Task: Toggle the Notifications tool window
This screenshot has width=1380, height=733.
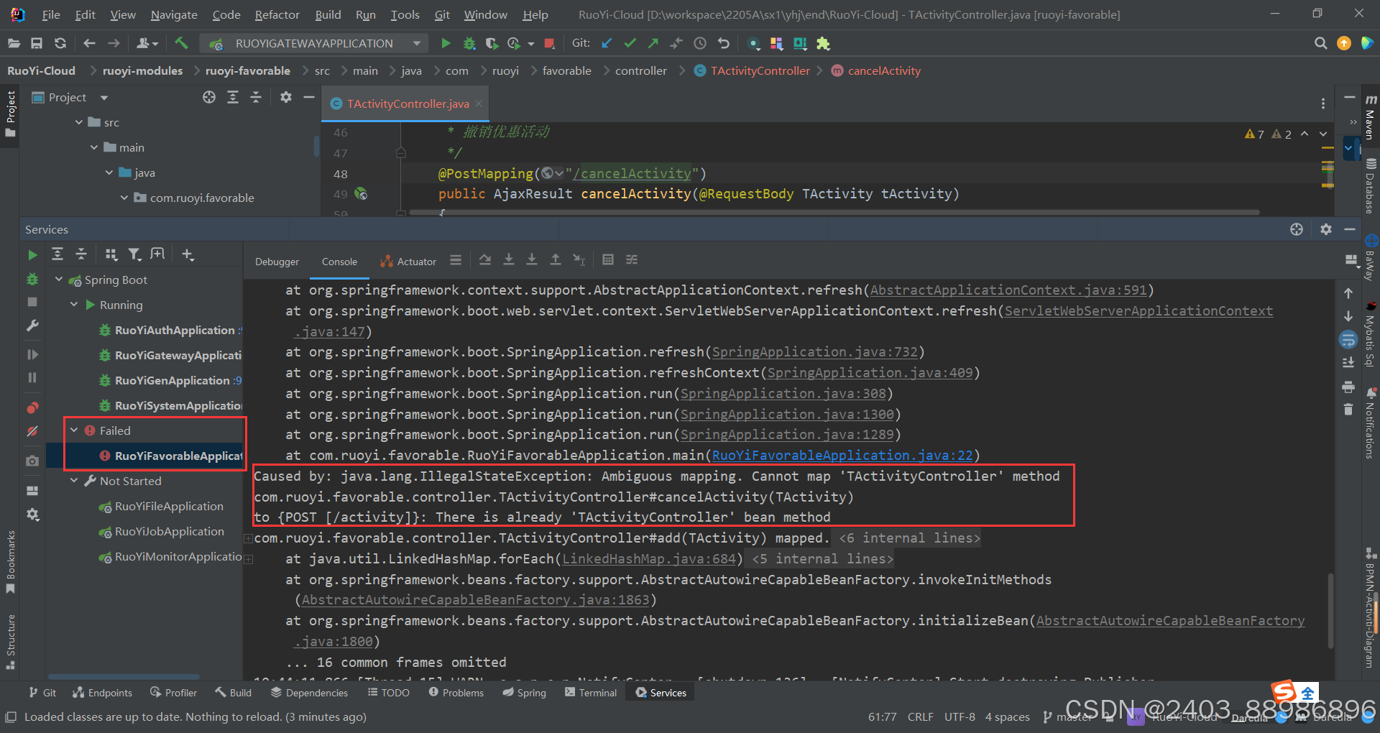Action: click(x=1370, y=424)
